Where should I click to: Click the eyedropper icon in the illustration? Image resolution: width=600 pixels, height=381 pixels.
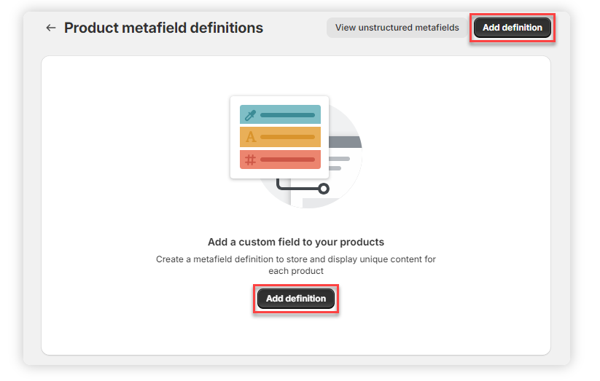coord(250,115)
